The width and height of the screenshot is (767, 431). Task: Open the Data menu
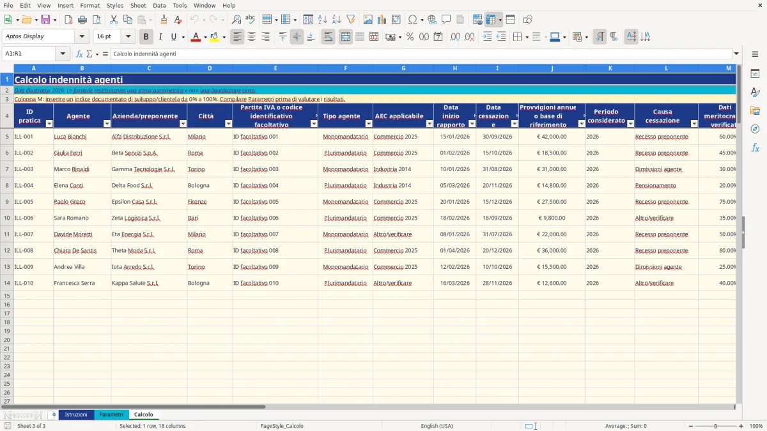click(x=159, y=5)
